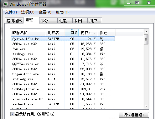Screen dimensions: 155x119
Task: Minimize the Task Manager window
Action: coord(129,3)
